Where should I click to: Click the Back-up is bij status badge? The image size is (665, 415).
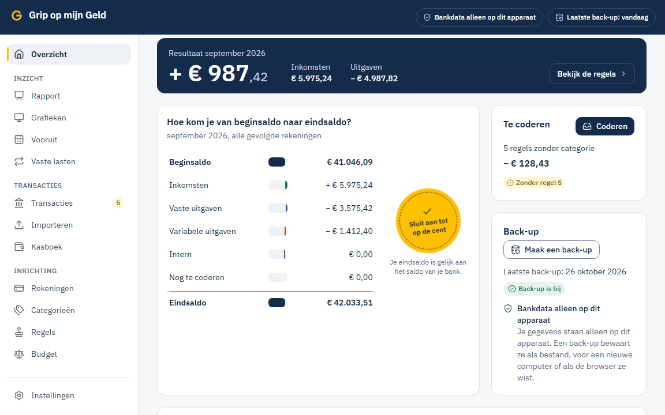click(x=535, y=289)
